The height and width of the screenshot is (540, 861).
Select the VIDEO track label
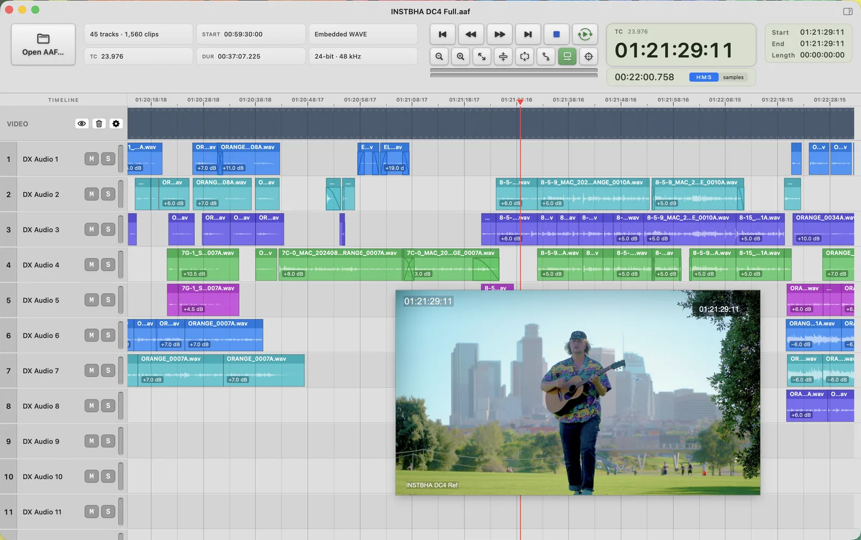[17, 124]
